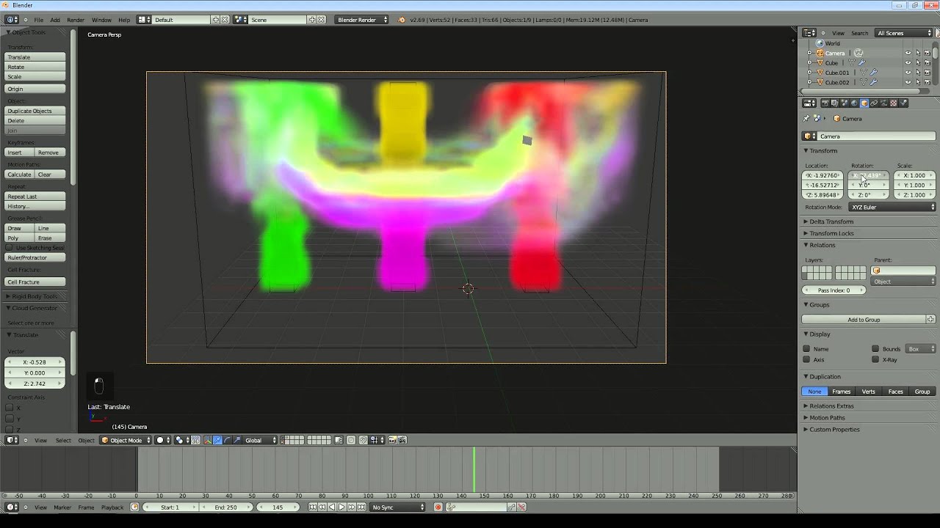
Task: Click the End: 250 frame field
Action: pos(225,507)
